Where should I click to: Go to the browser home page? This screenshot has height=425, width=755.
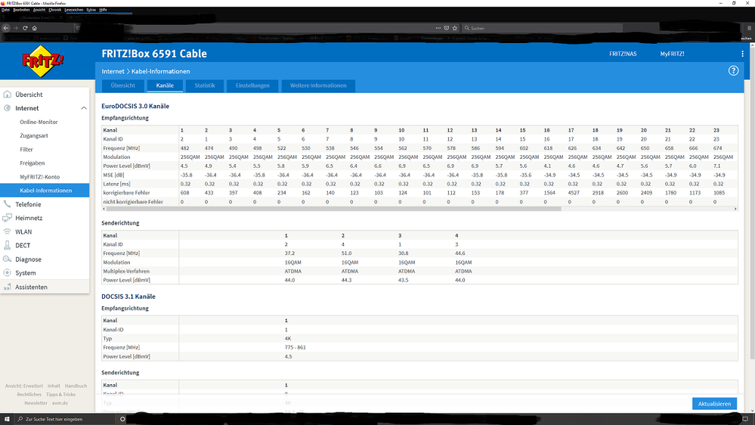pos(35,28)
